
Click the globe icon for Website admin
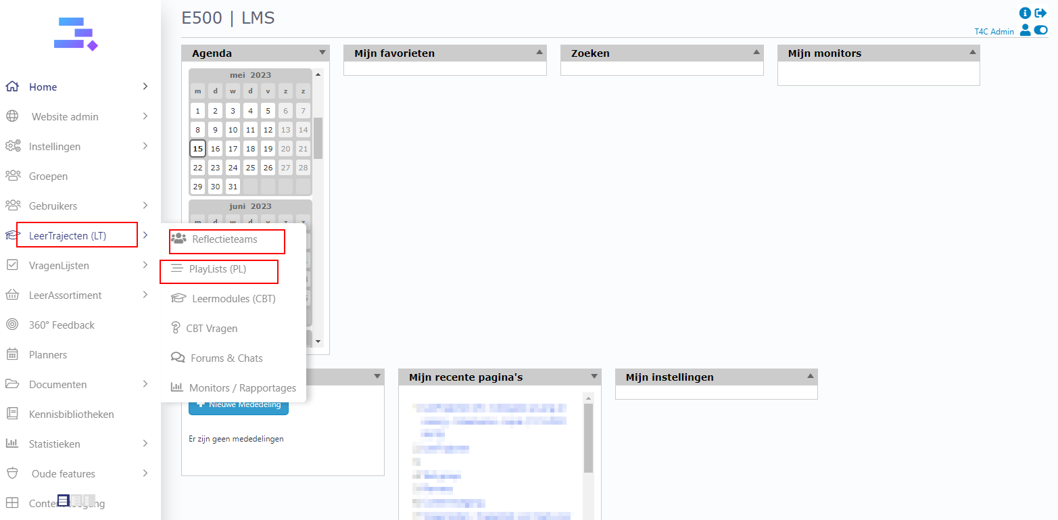12,116
